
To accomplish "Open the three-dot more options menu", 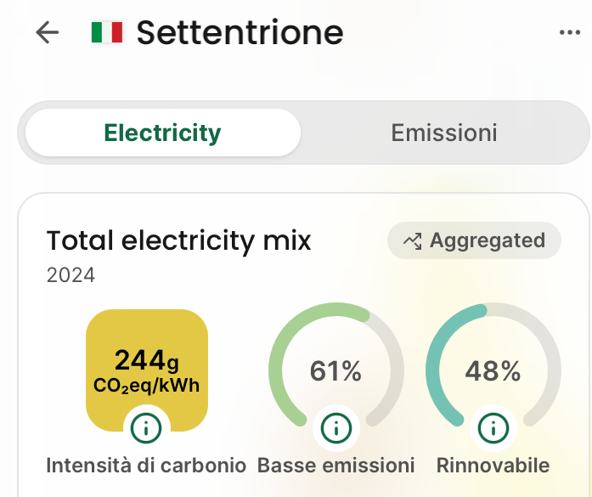I will [x=569, y=32].
